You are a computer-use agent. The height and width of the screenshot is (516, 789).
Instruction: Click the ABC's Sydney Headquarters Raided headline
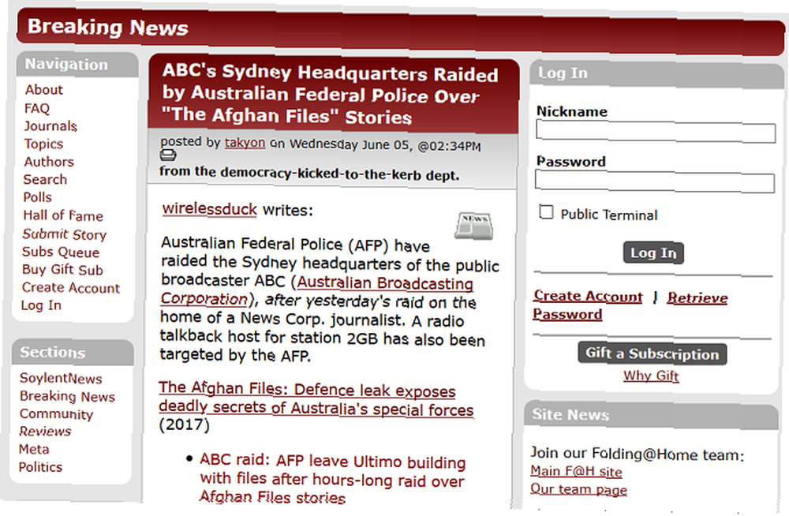(330, 95)
